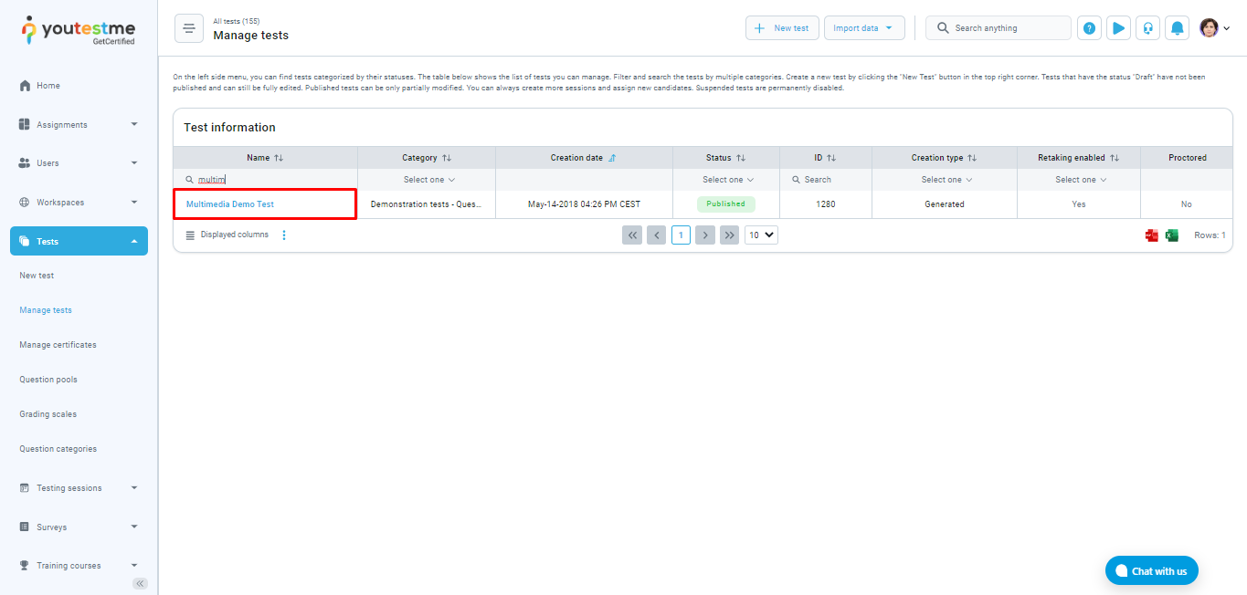Viewport: 1247px width, 595px height.
Task: Open the support headset icon
Action: pos(1147,28)
